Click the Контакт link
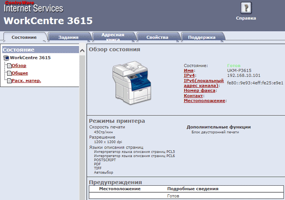The width and height of the screenshot is (285, 200). (193, 96)
